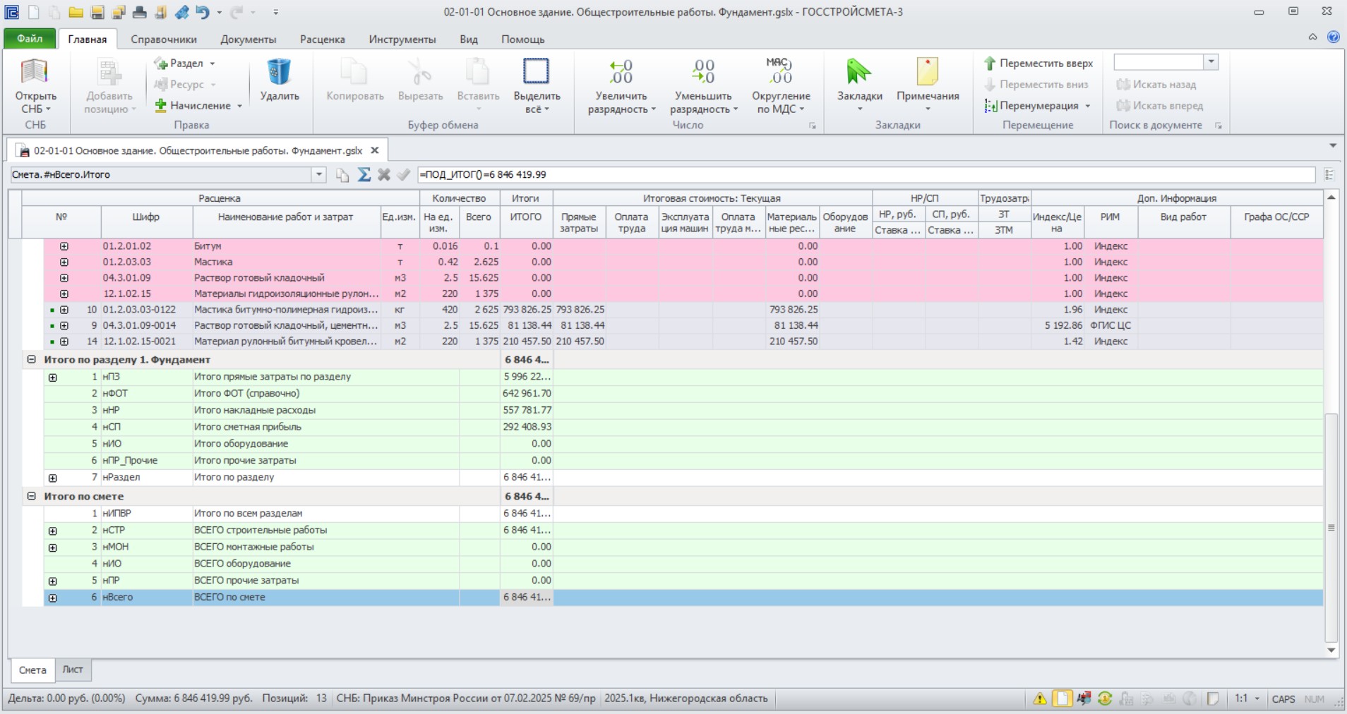Click the Удалить trash bin icon
This screenshot has width=1347, height=714.
279,71
